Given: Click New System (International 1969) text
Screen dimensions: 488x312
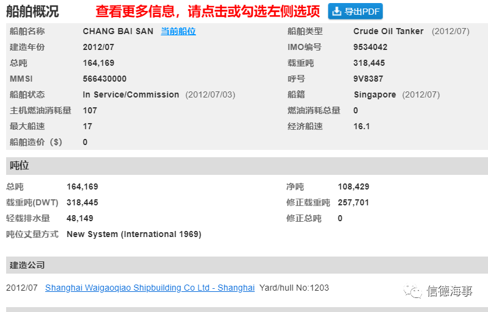Looking at the screenshot, I should [x=134, y=234].
